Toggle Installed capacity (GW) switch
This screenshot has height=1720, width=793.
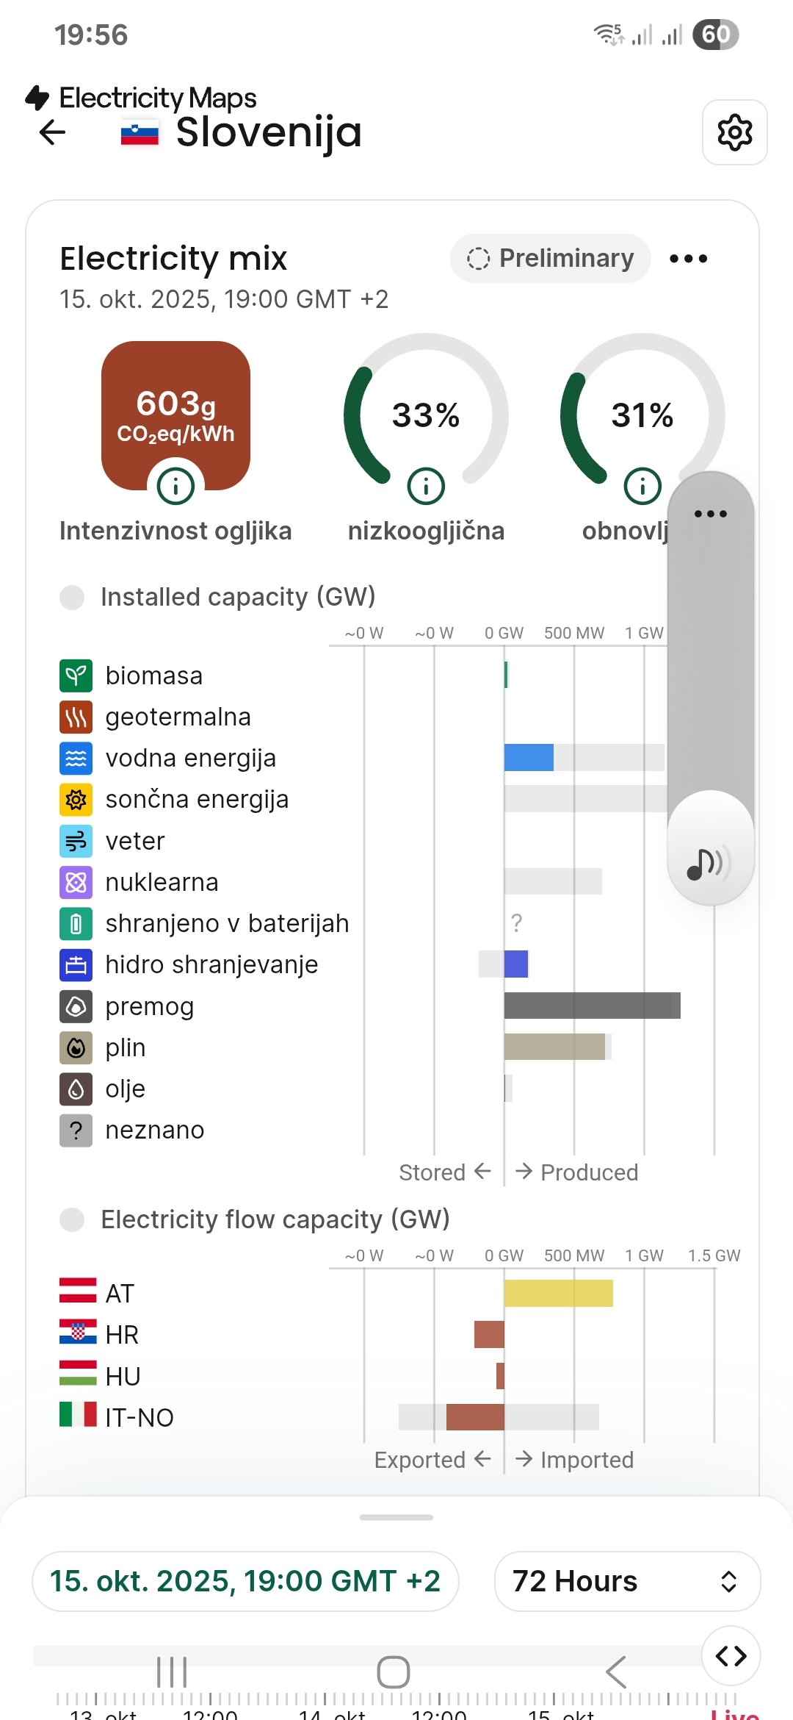point(72,597)
